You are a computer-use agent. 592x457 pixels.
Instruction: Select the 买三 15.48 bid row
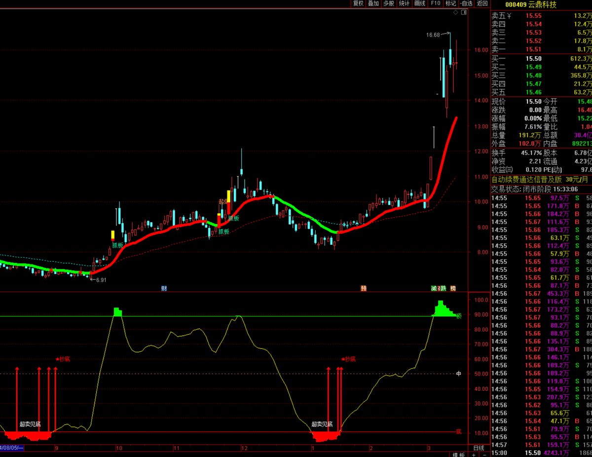[541, 76]
